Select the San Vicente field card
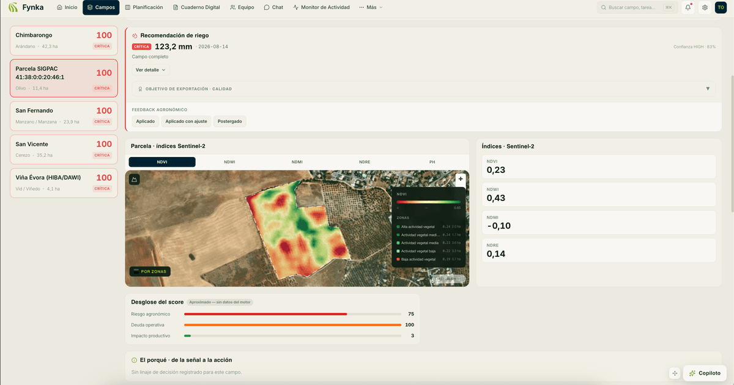The image size is (734, 385). click(64, 148)
